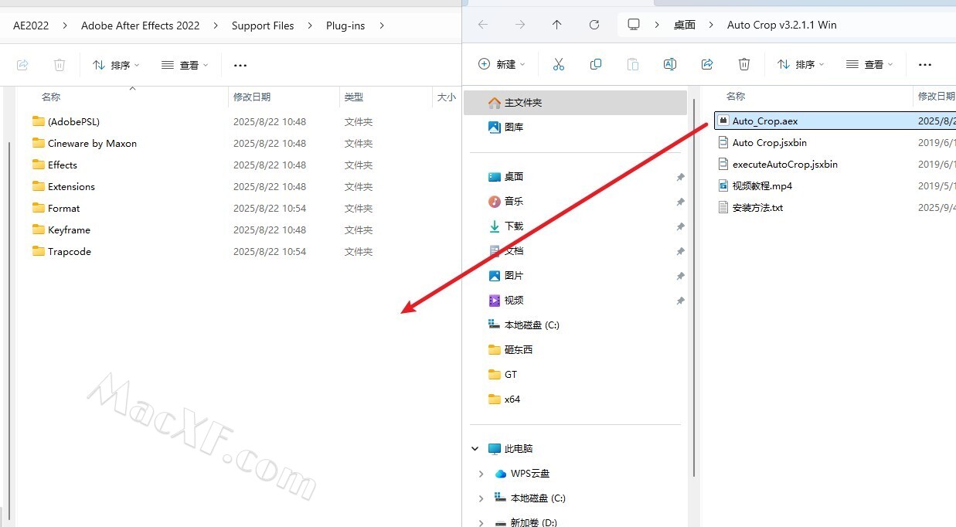Open 排序 sort dropdown in left window
Viewport: 956px width, 527px height.
[x=117, y=65]
